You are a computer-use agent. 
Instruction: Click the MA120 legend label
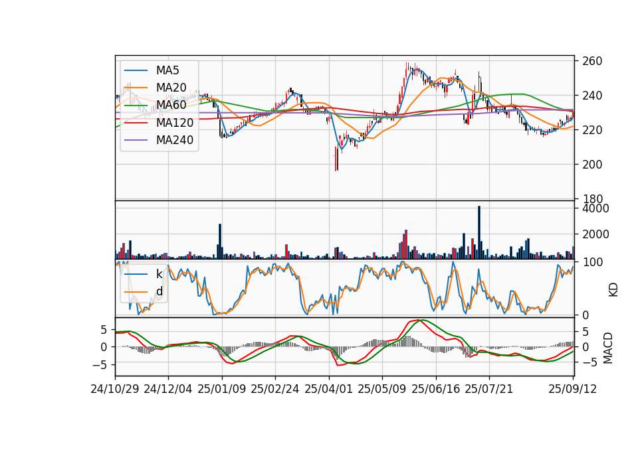point(175,122)
